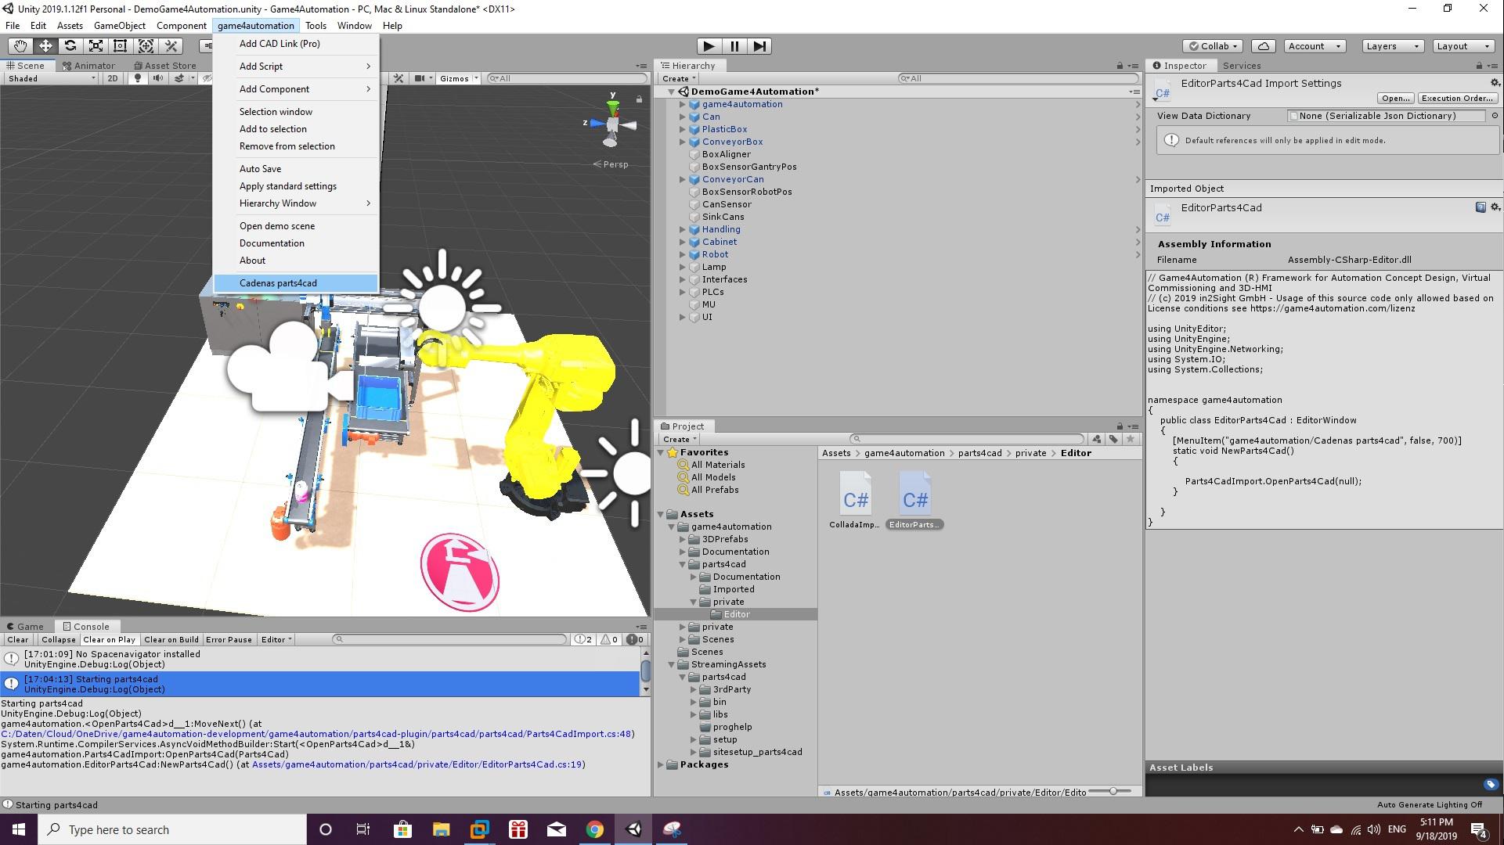Select Cadenas parts4cad menu entry

[x=296, y=283]
